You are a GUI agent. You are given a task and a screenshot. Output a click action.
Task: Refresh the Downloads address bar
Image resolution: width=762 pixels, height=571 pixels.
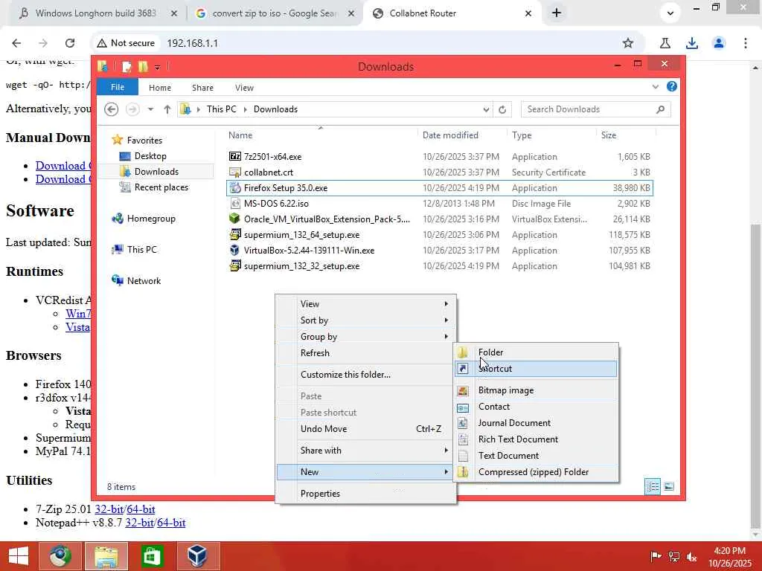pyautogui.click(x=502, y=109)
